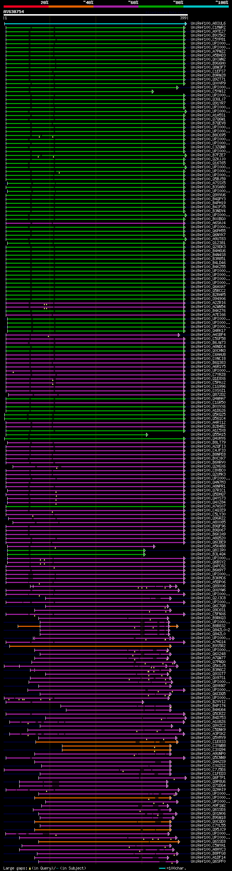232x871 pixels.
Task: Click hit label UniRef100_B7FZE7
Action: pos(208,155)
